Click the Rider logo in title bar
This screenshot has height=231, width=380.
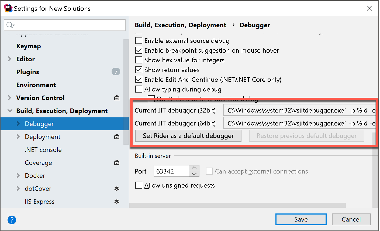(x=8, y=8)
